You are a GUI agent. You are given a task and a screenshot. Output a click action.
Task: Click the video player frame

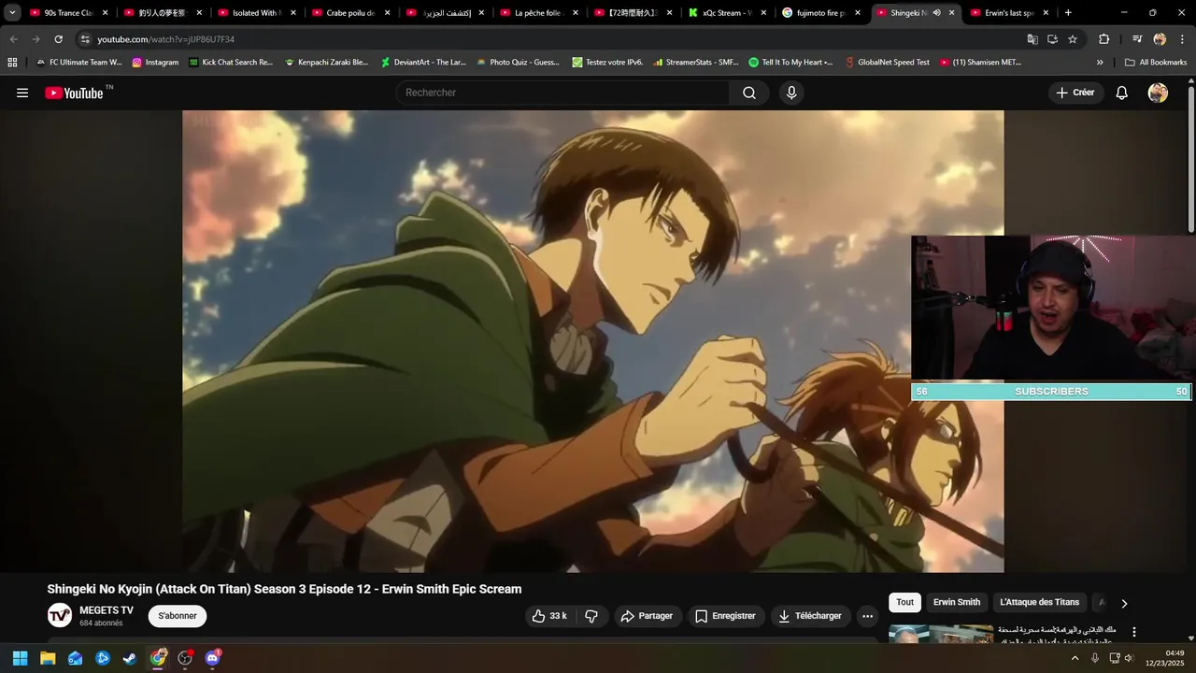pyautogui.click(x=593, y=341)
